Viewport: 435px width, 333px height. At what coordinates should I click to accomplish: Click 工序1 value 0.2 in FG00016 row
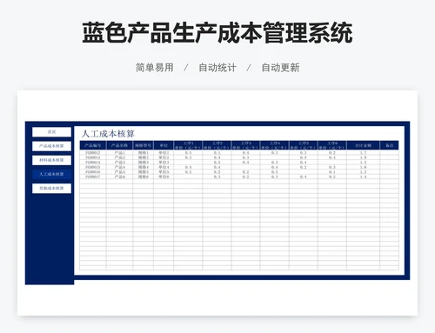188,172
